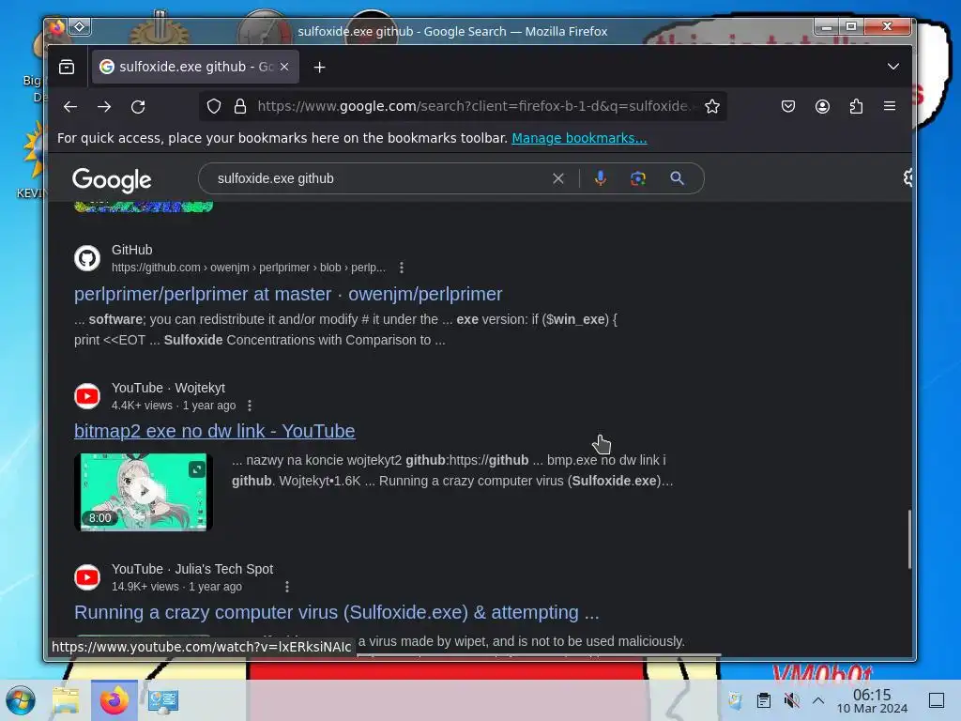
Task: Go to the Google home logo
Action: point(112,179)
